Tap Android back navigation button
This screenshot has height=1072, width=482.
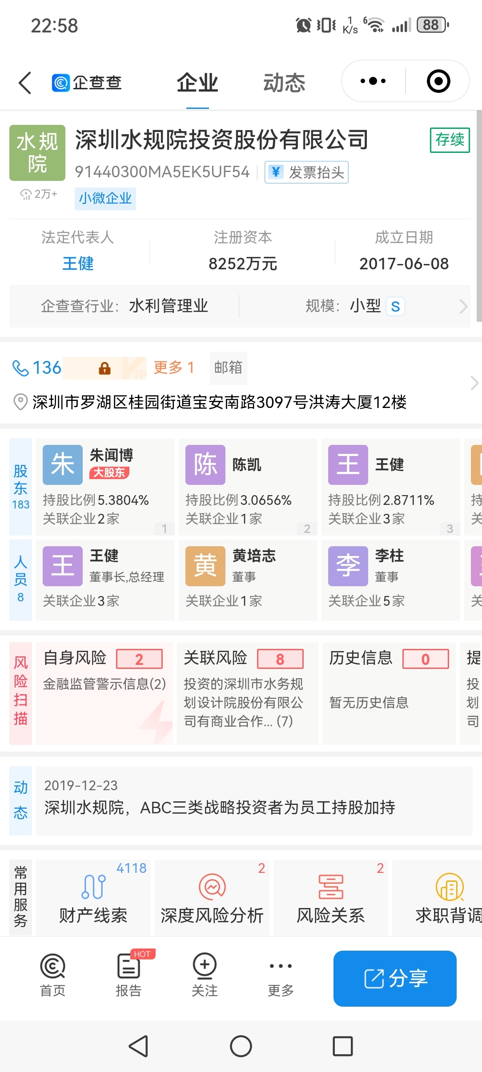[x=138, y=1046]
